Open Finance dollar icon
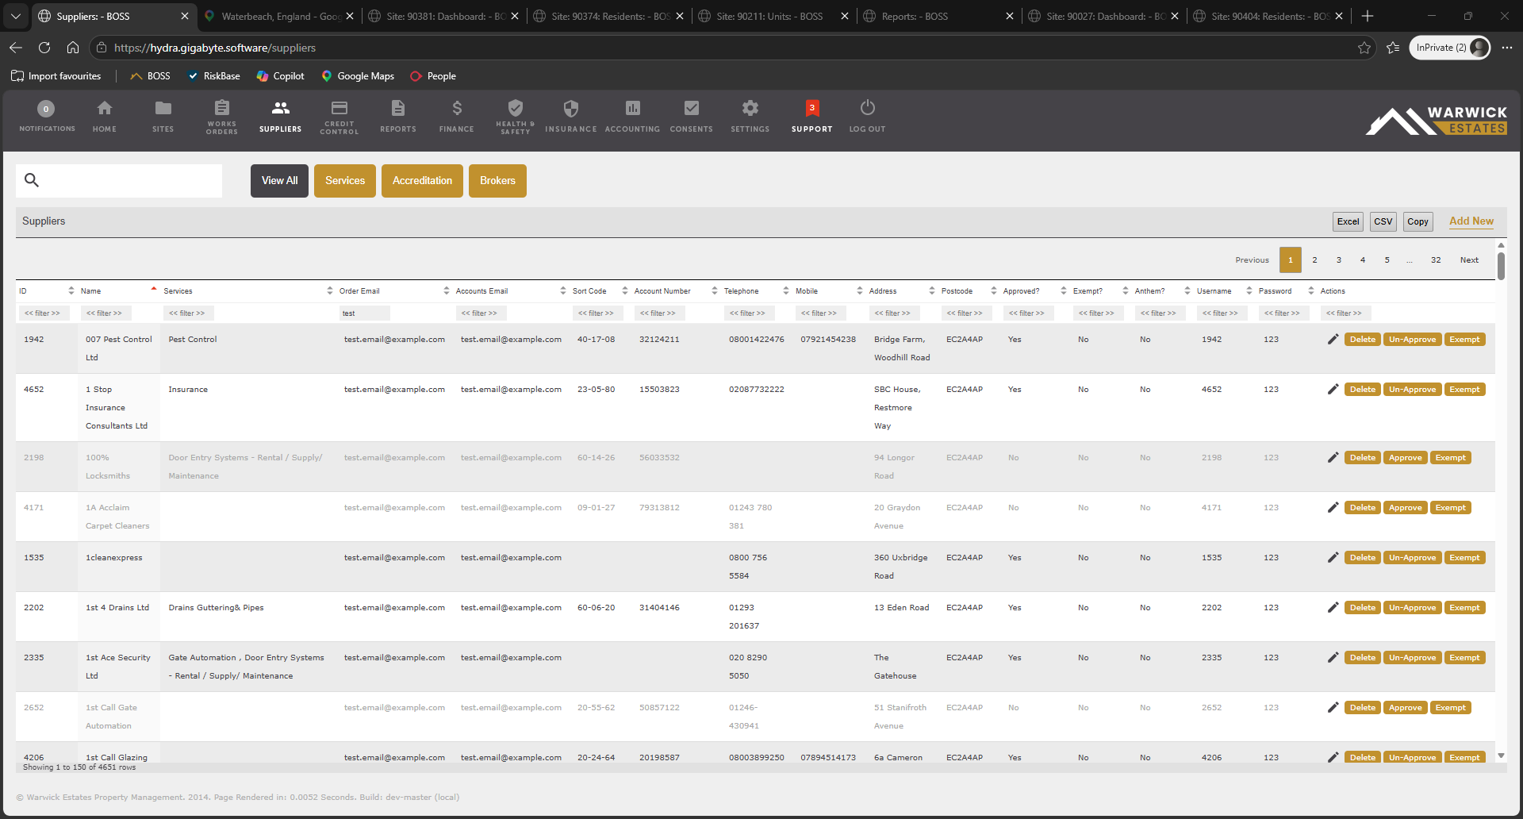1523x819 pixels. (457, 108)
